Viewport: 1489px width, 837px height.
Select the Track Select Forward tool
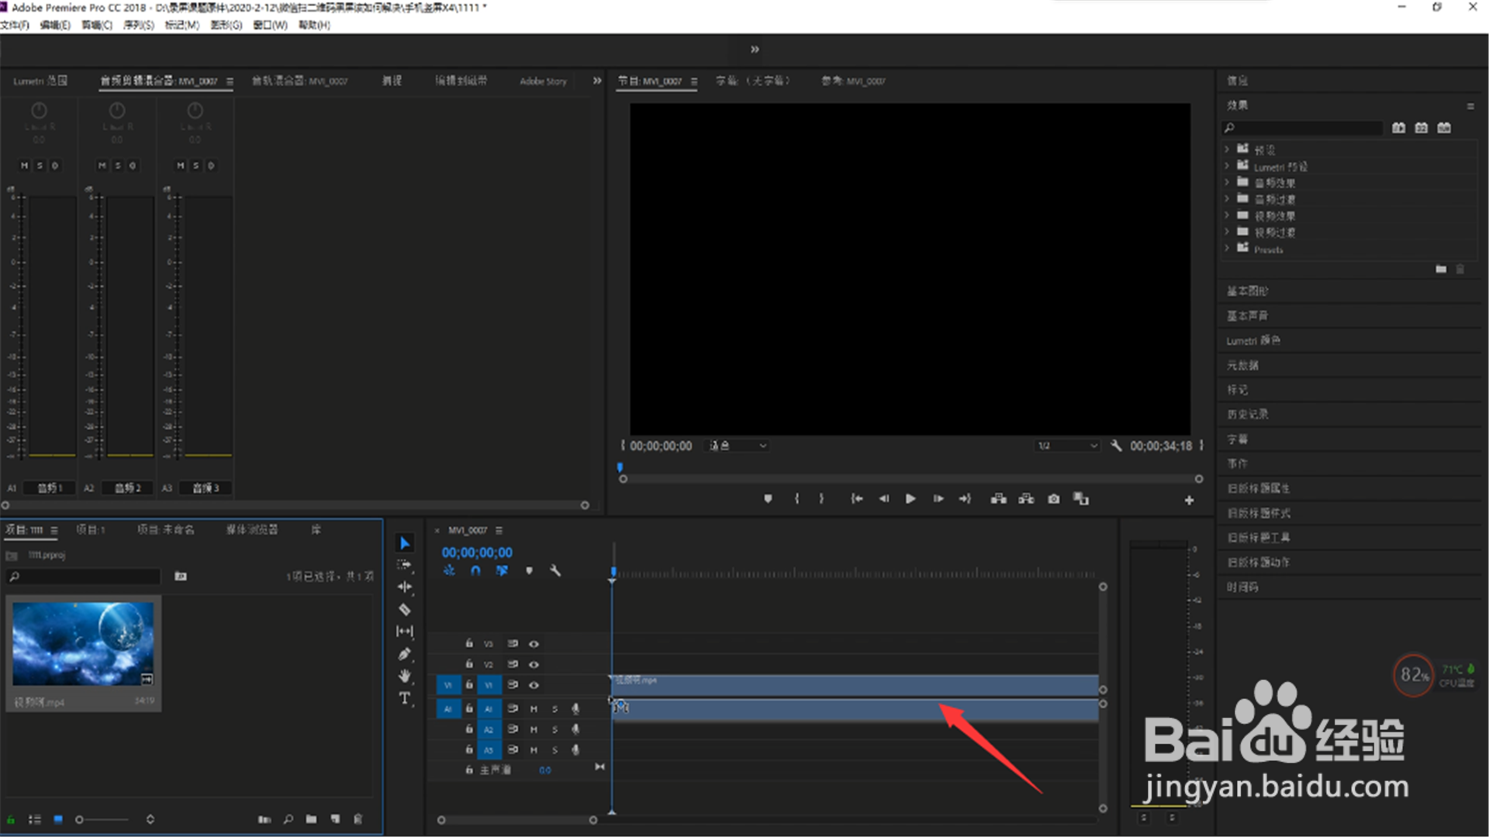(405, 565)
